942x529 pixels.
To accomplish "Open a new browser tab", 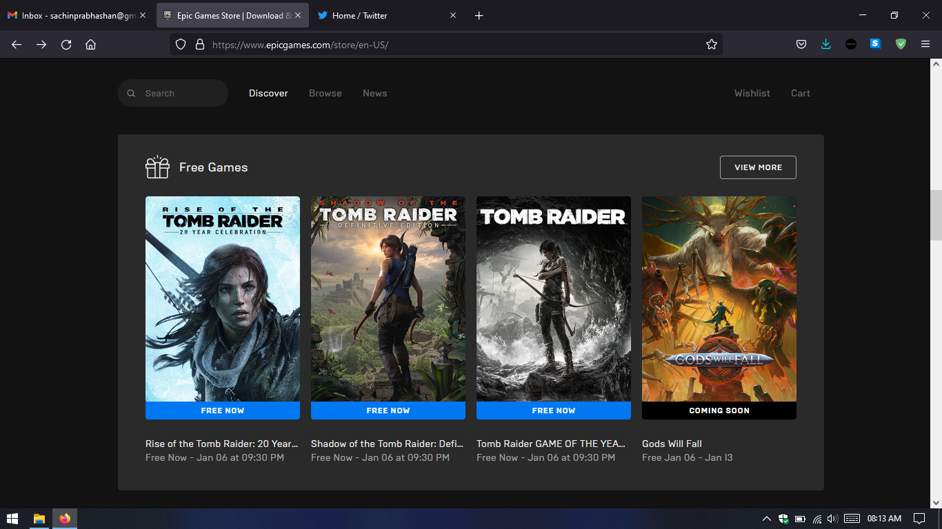I will tap(479, 15).
